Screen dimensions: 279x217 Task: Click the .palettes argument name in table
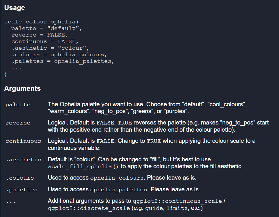[21, 190]
